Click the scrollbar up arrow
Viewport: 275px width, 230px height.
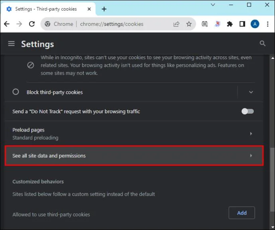click(x=272, y=58)
